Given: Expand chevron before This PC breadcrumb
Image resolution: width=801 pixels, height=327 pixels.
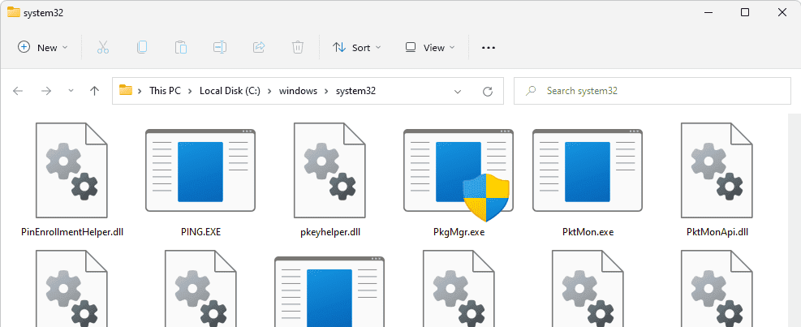Looking at the screenshot, I should coord(140,91).
